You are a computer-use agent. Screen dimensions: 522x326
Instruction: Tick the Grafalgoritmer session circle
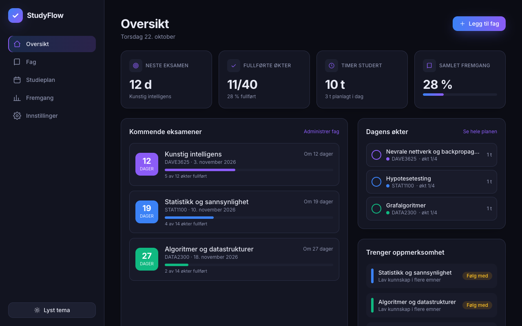pyautogui.click(x=376, y=209)
